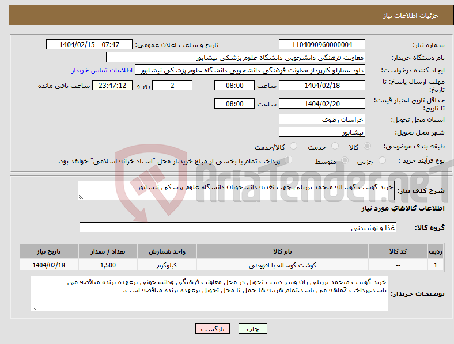Click the response deadline date 1404/02/18 field
454x344 pixels.
click(x=321, y=85)
